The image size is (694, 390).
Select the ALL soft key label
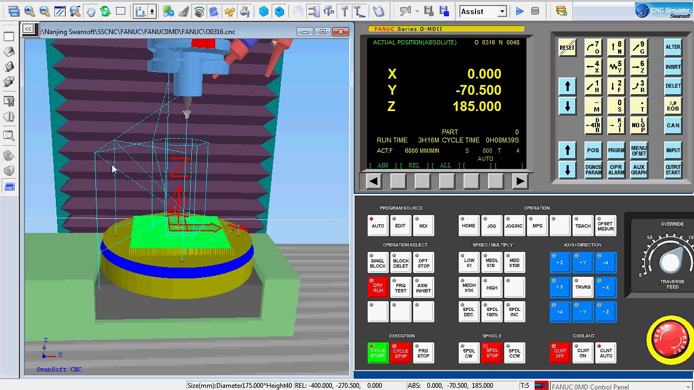pos(445,166)
